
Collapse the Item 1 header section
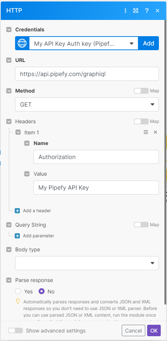pos(18,132)
